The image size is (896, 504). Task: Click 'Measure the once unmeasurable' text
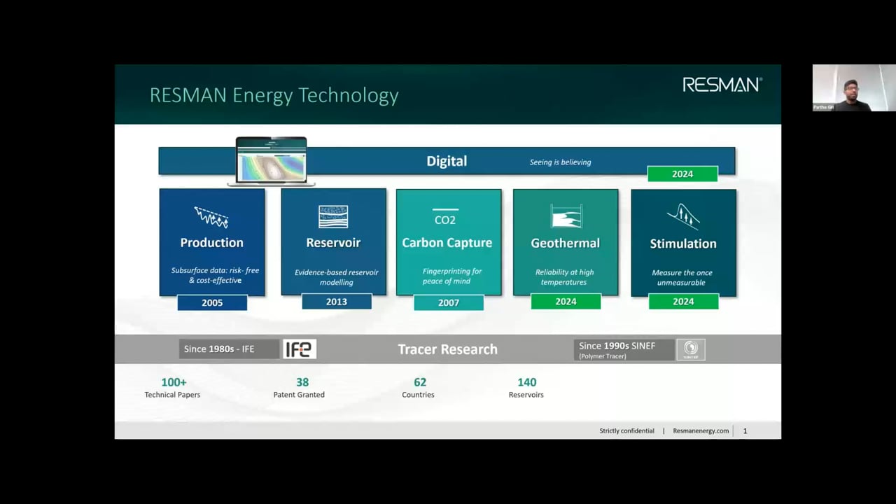[x=682, y=277]
